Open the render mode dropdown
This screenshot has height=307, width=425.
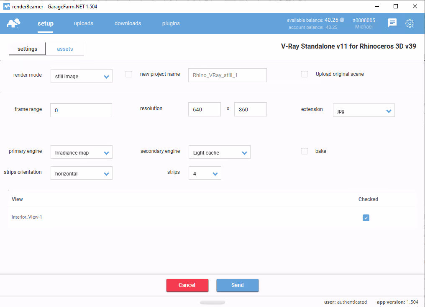pyautogui.click(x=81, y=76)
